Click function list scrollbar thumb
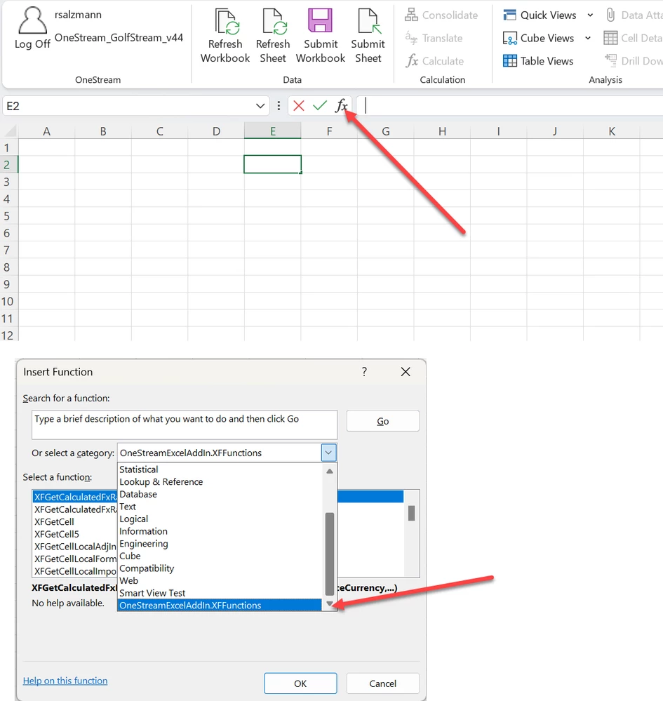The height and width of the screenshot is (701, 663). pyautogui.click(x=411, y=513)
